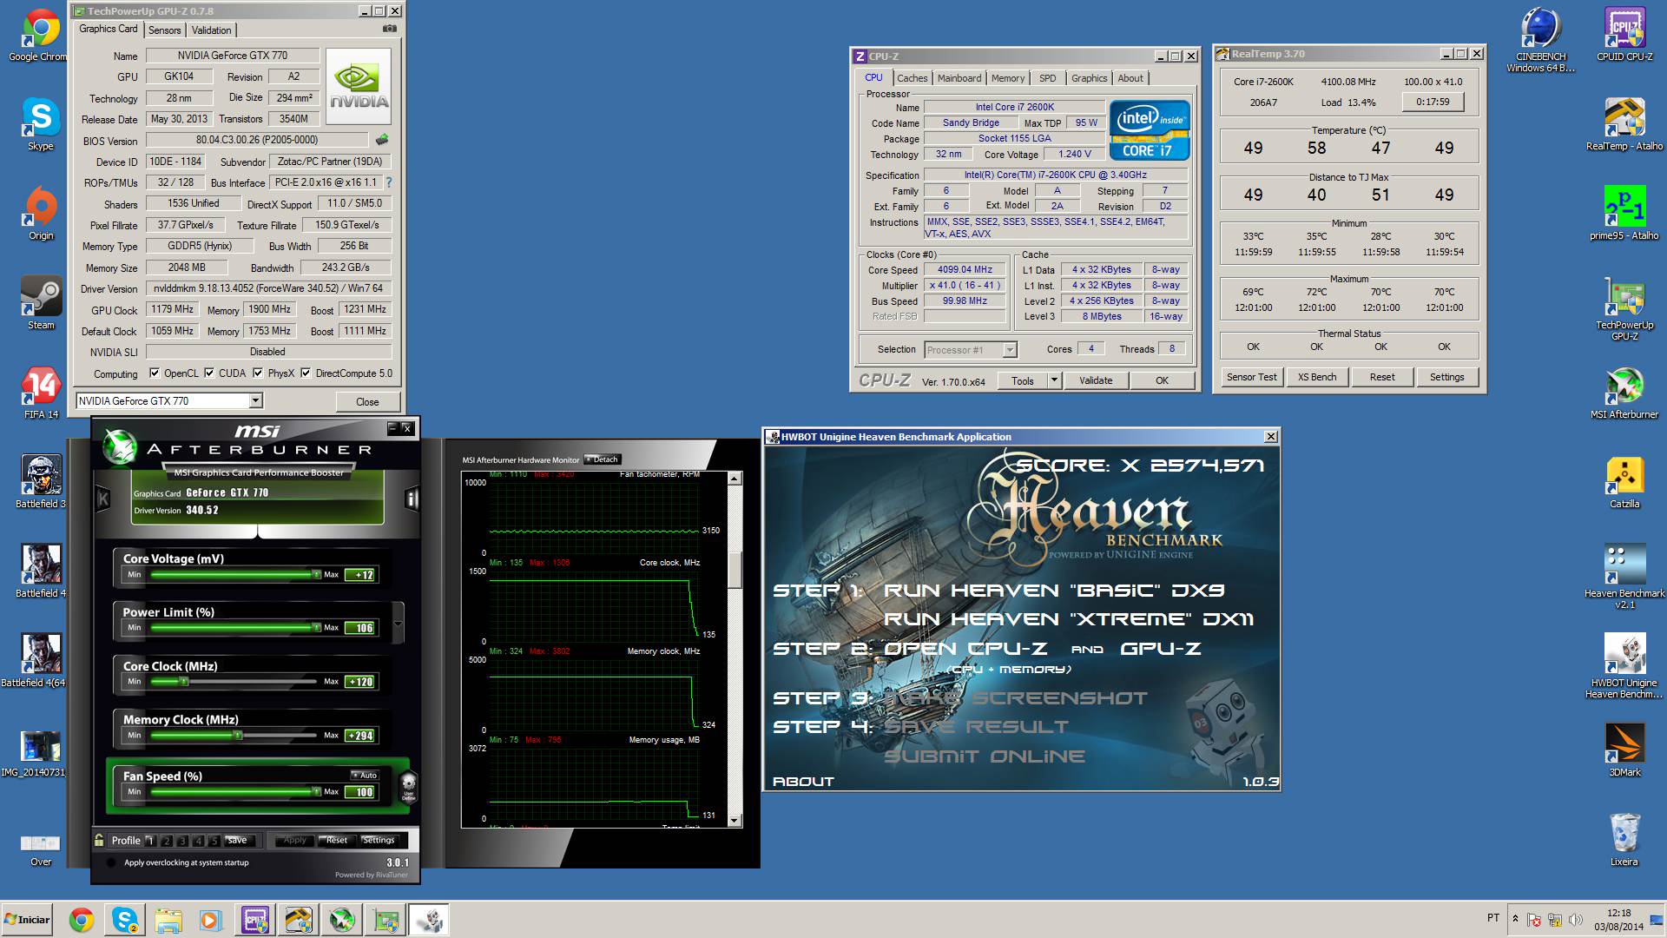The image size is (1667, 938).
Task: Switch to the Caches tab in CPU-Z
Action: pyautogui.click(x=912, y=78)
